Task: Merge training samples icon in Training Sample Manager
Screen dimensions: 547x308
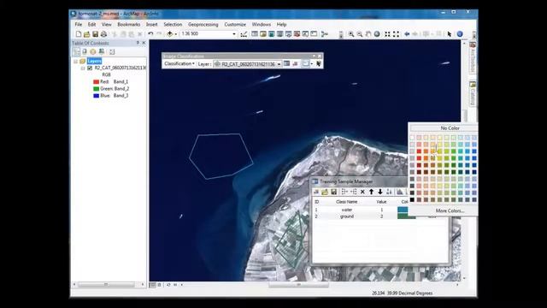Action: pyautogui.click(x=344, y=192)
